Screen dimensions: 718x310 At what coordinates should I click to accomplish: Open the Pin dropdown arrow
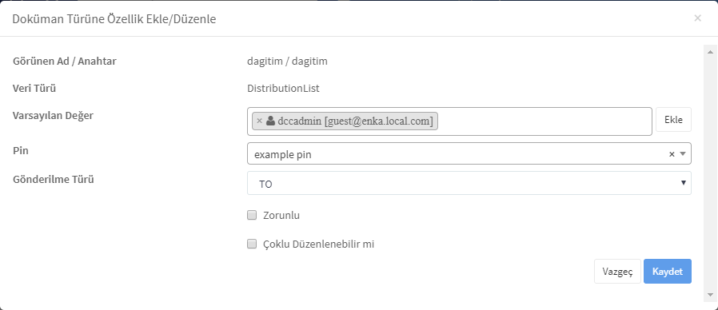[683, 154]
